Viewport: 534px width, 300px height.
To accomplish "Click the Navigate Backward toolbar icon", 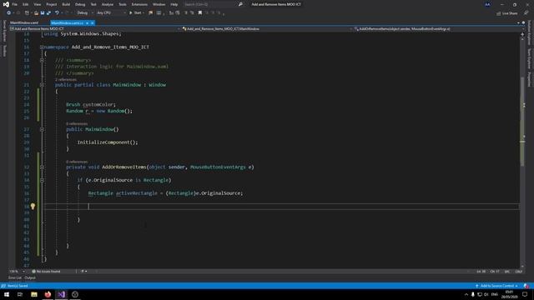I will coord(8,13).
